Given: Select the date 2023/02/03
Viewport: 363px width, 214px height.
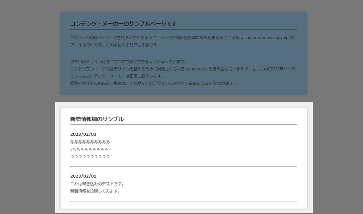Looking at the screenshot, I should pyautogui.click(x=83, y=134).
